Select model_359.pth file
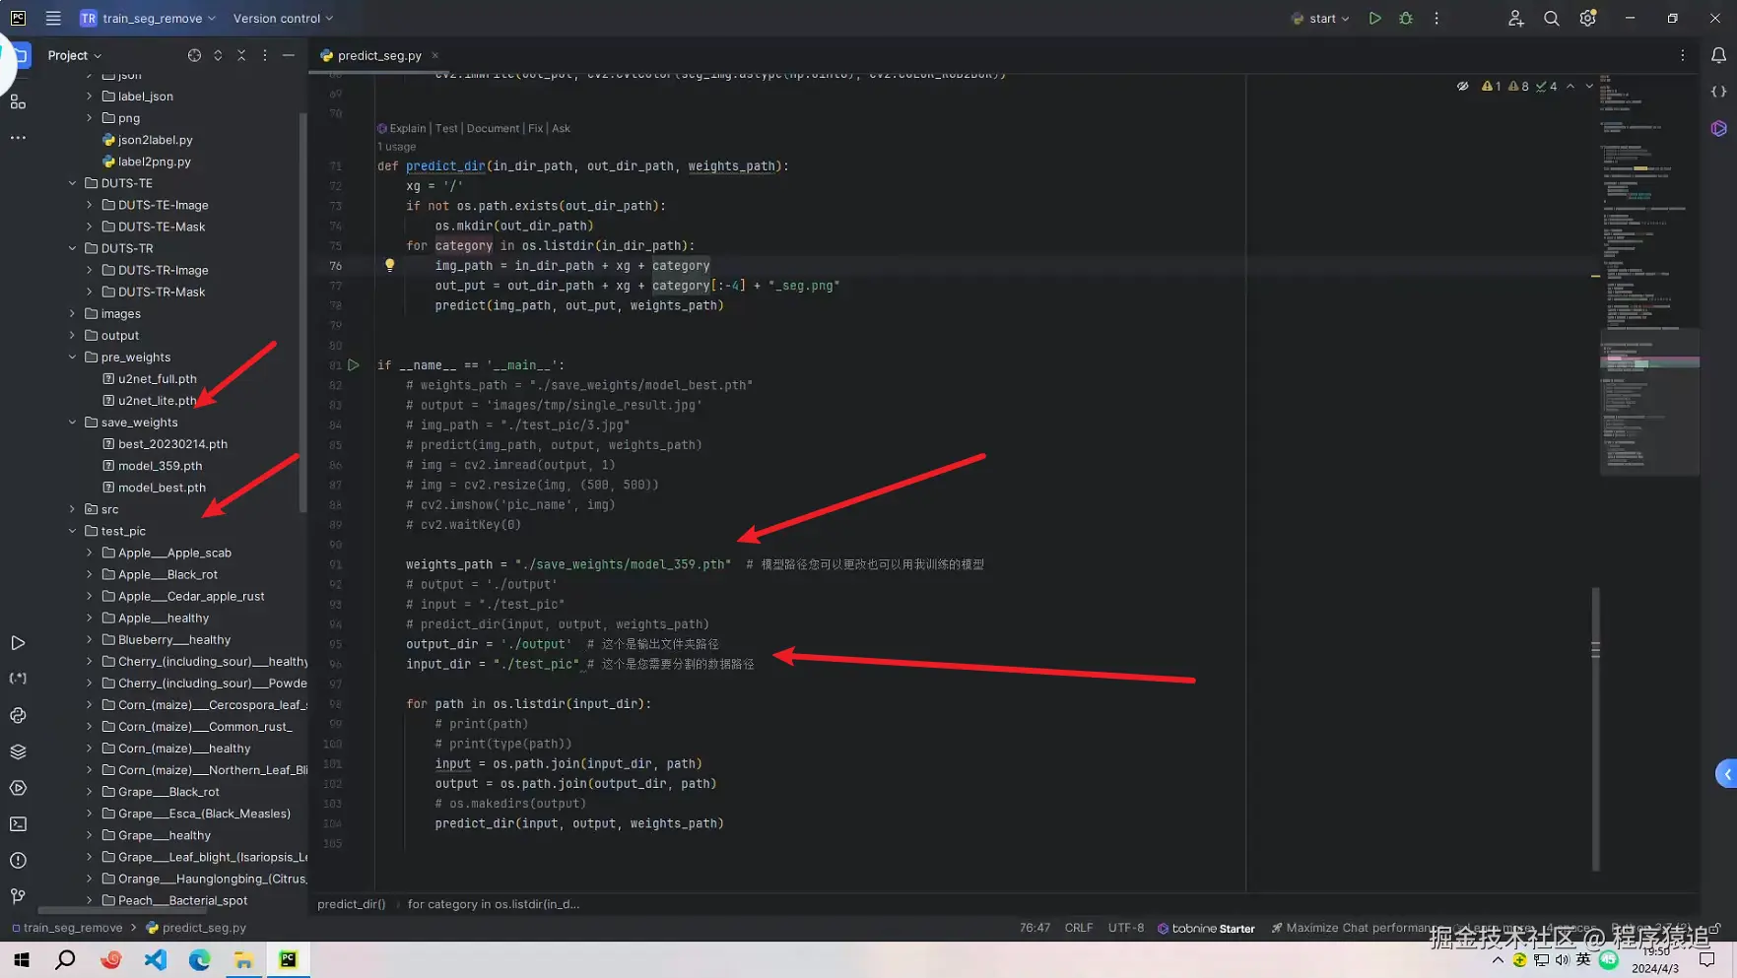The width and height of the screenshot is (1737, 978). pos(160,466)
